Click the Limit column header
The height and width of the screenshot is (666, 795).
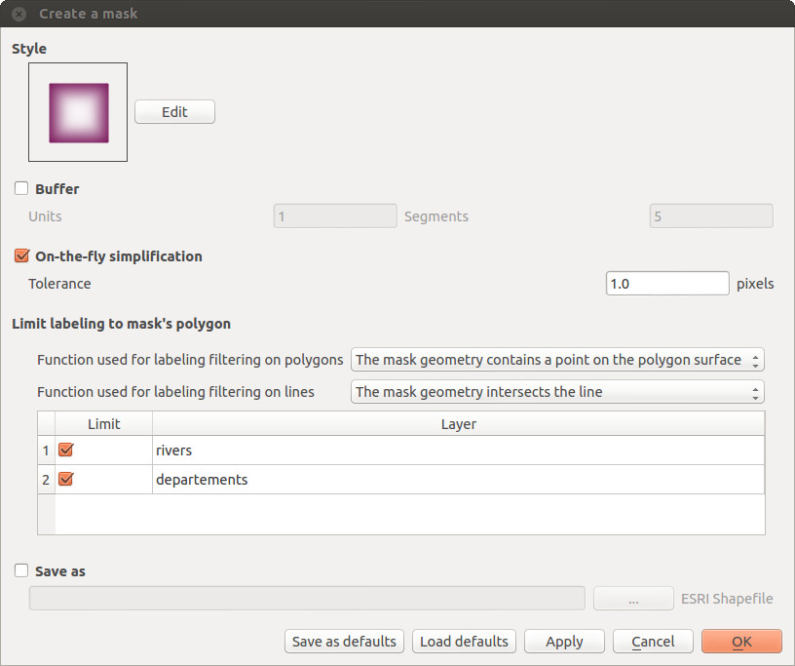(104, 423)
